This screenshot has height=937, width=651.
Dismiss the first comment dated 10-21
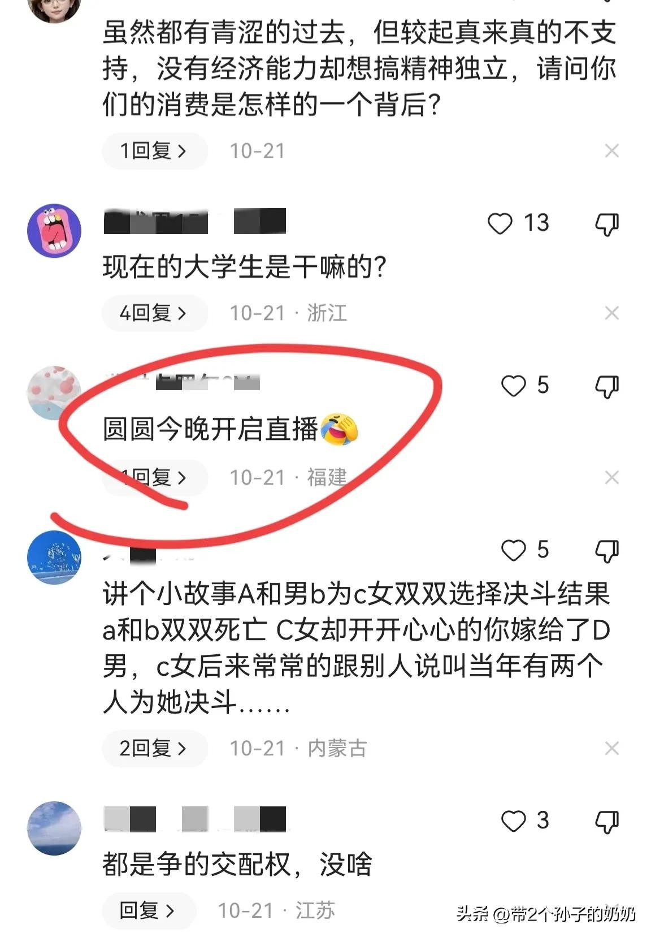tap(612, 151)
